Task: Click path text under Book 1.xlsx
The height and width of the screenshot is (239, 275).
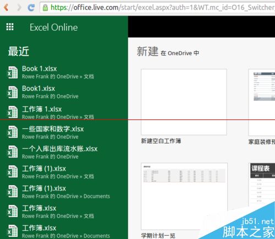Action: tap(58, 77)
